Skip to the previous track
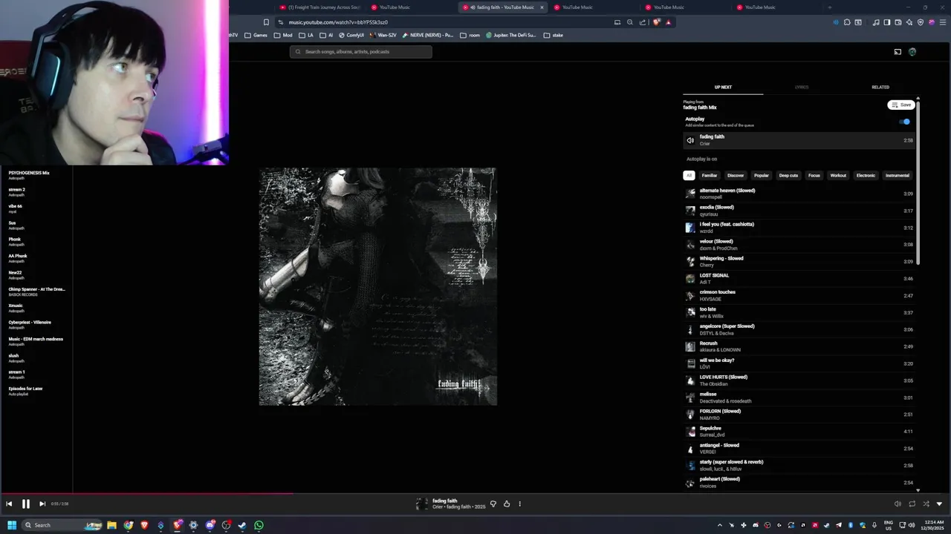Screen dimensions: 951x534 click(9, 504)
